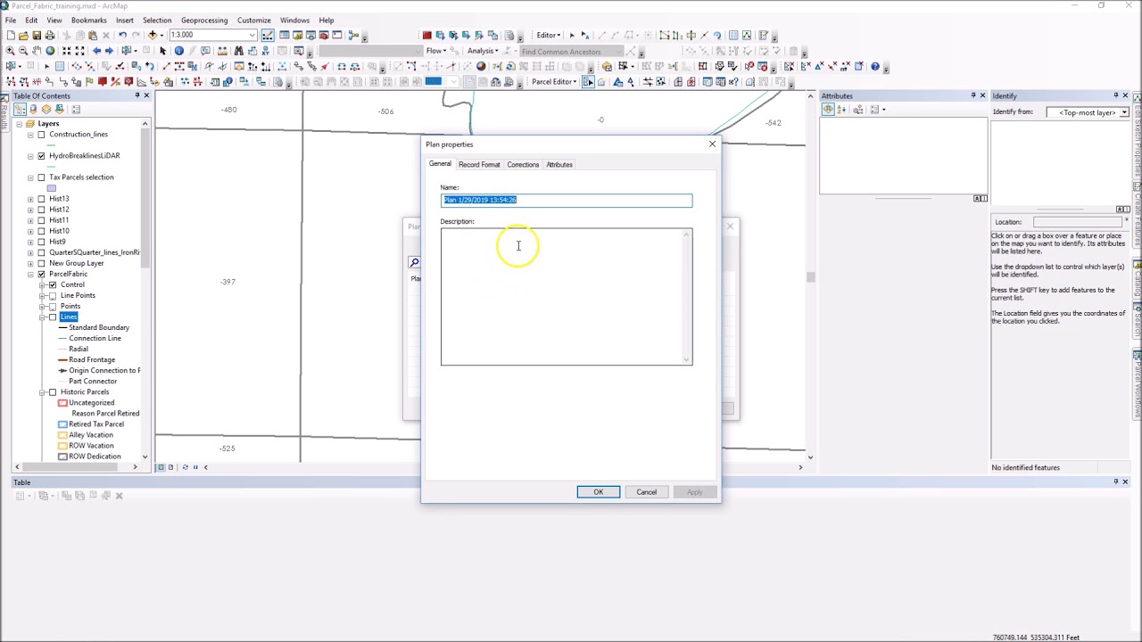This screenshot has height=642, width=1142.
Task: Click the red stop icon in toolbar
Action: [426, 35]
